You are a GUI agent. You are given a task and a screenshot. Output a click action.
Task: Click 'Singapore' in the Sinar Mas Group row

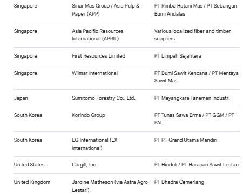[x=25, y=6]
